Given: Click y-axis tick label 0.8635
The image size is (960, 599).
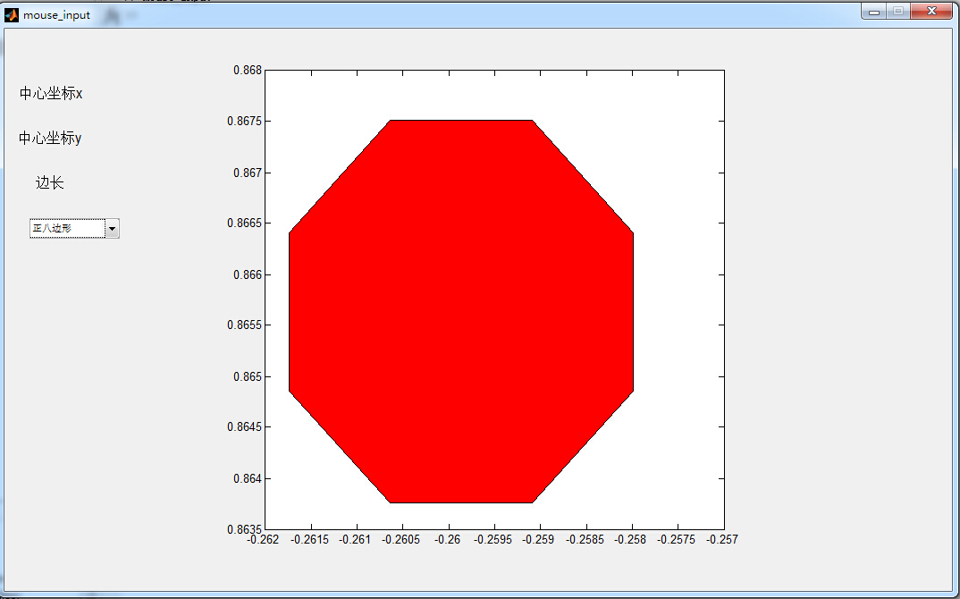Looking at the screenshot, I should click(x=244, y=529).
